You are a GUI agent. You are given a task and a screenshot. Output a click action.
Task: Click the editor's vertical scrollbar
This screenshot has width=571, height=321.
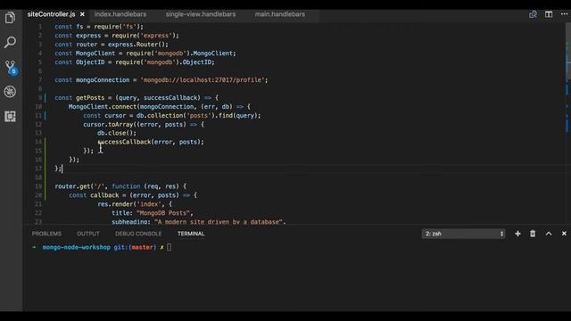tap(567, 124)
